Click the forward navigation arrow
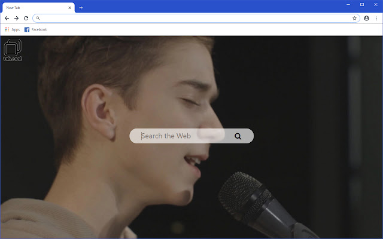This screenshot has width=383, height=239. point(16,18)
